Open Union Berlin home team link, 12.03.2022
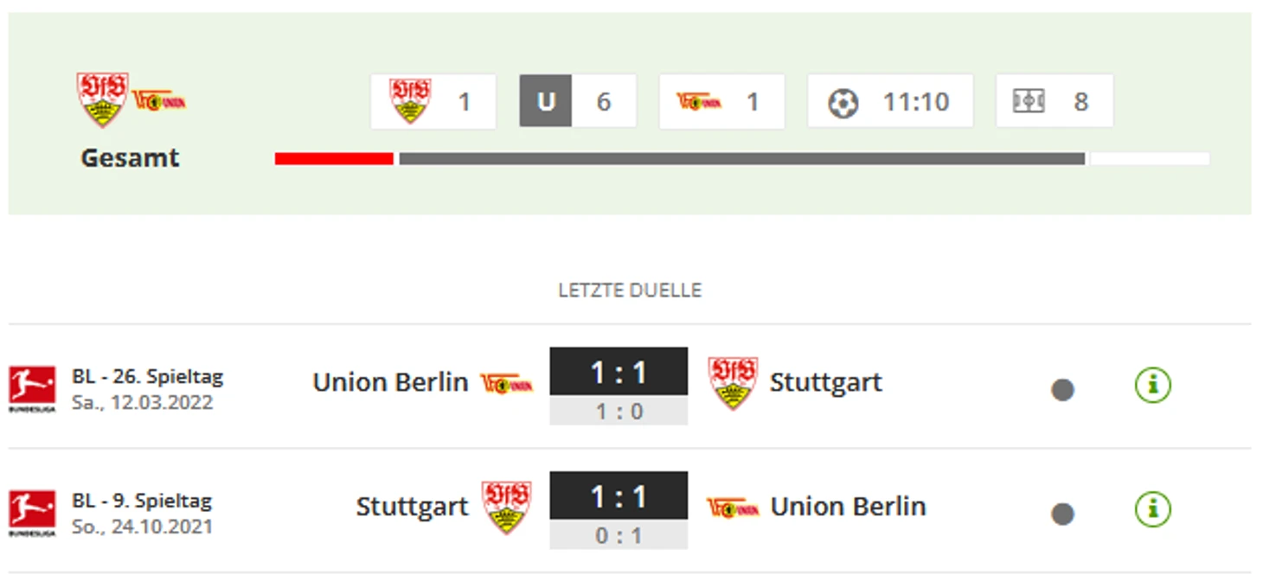The height and width of the screenshot is (581, 1263). 390,382
